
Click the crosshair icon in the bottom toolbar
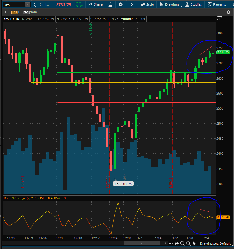(x=177, y=243)
